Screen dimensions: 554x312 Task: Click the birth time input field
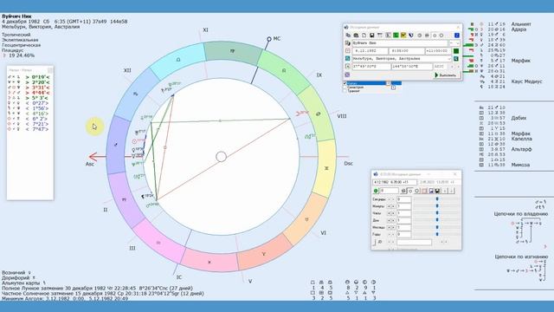(406, 51)
